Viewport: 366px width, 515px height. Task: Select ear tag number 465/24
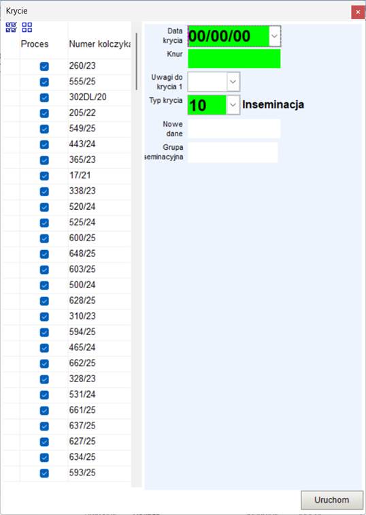point(82,347)
